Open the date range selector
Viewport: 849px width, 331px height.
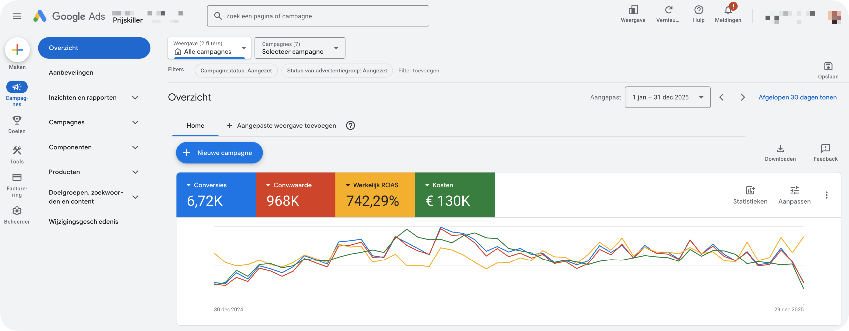click(668, 97)
